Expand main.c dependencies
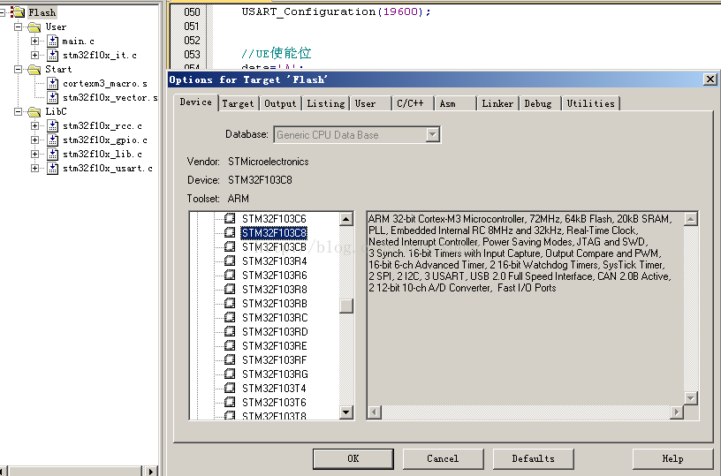Image resolution: width=721 pixels, height=476 pixels. [35, 41]
